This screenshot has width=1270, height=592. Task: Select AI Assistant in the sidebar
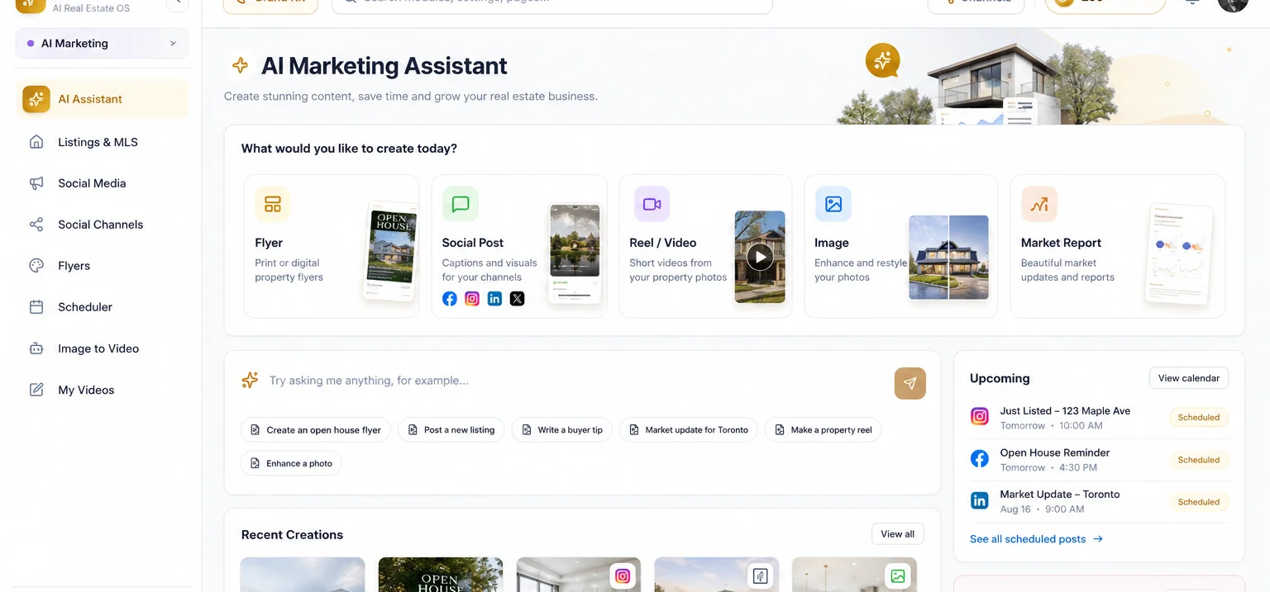pyautogui.click(x=102, y=99)
